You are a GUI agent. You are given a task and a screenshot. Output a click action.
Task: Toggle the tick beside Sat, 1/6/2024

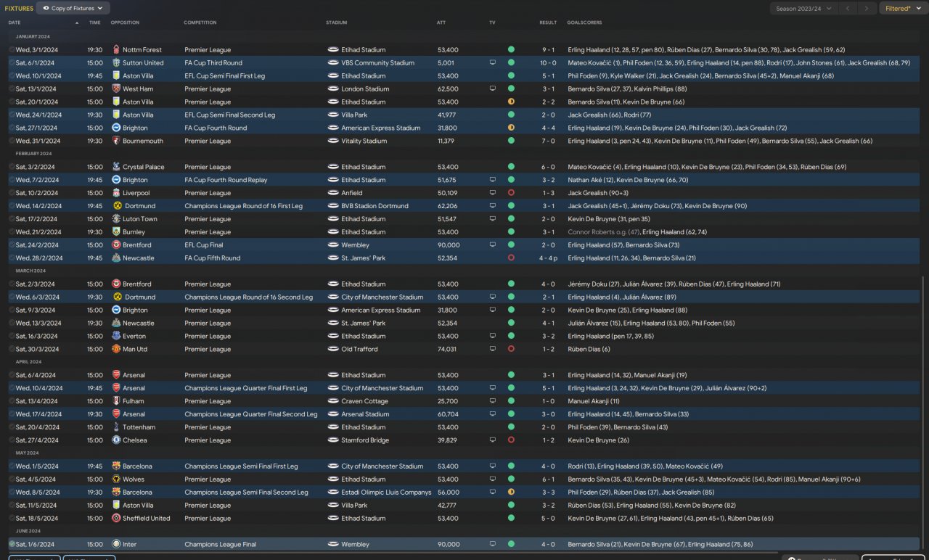coord(12,545)
